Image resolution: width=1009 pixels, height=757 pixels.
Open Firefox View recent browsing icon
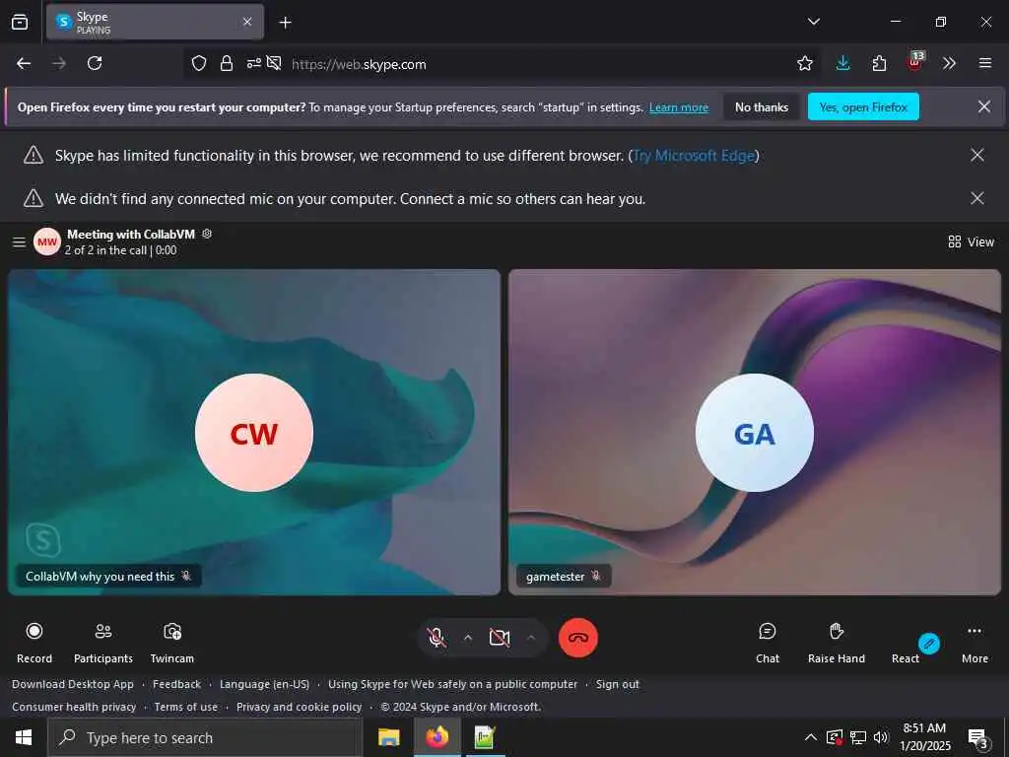tap(20, 22)
